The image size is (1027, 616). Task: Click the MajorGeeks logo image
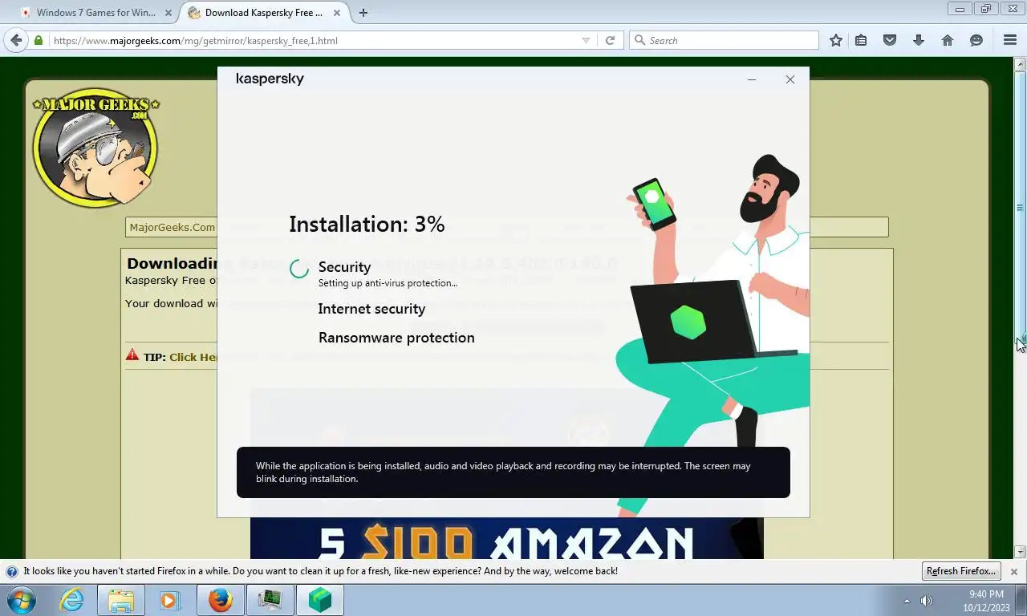[x=95, y=148]
